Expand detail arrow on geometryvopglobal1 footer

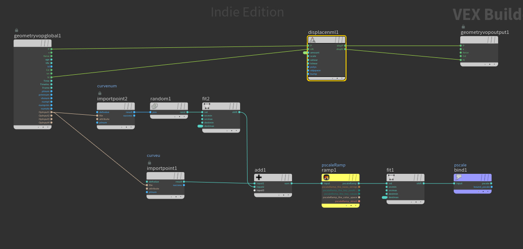(x=48, y=127)
